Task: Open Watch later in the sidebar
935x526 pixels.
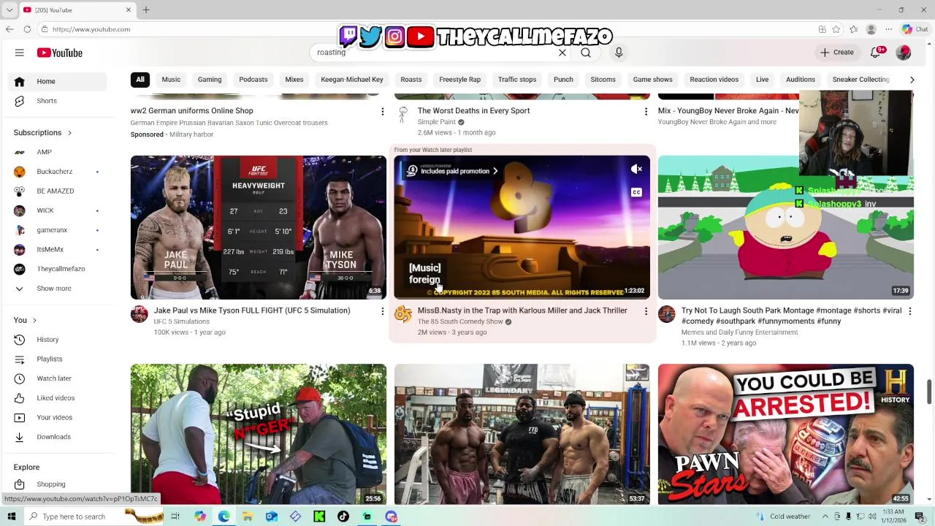Action: (x=58, y=378)
